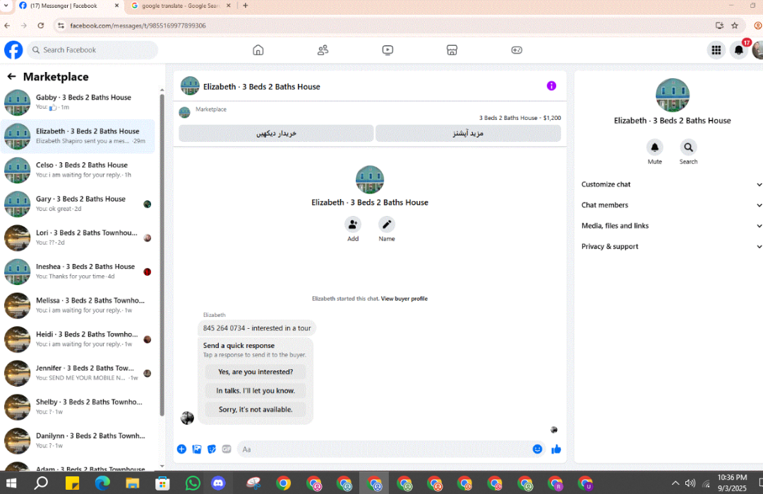This screenshot has width=763, height=494.
Task: Click the browser address bar URL
Action: pos(138,25)
